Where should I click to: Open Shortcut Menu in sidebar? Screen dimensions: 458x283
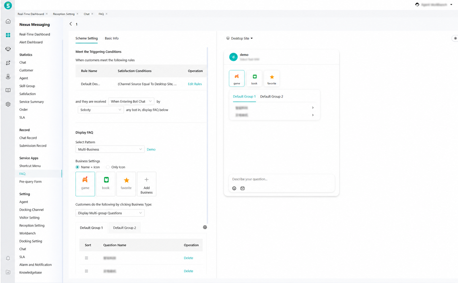[30, 166]
